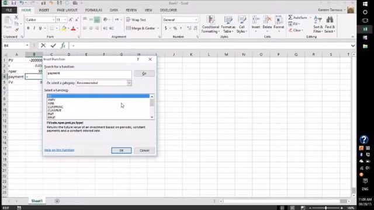The image size is (374, 210).
Task: Click the Increase Indent icon
Action: click(x=112, y=29)
